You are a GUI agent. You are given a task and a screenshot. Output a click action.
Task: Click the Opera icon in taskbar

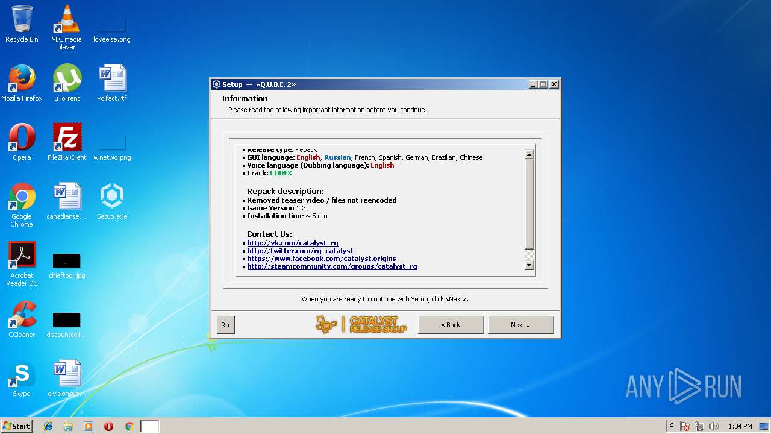coord(109,426)
